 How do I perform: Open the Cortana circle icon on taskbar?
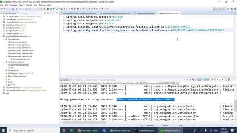click(64, 130)
